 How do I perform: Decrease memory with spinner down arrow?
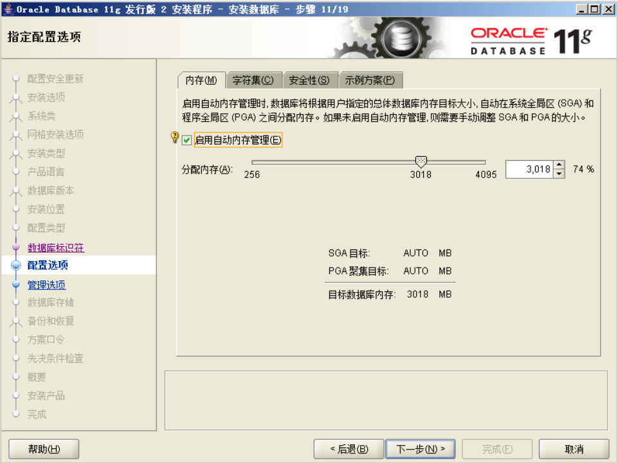pos(559,174)
